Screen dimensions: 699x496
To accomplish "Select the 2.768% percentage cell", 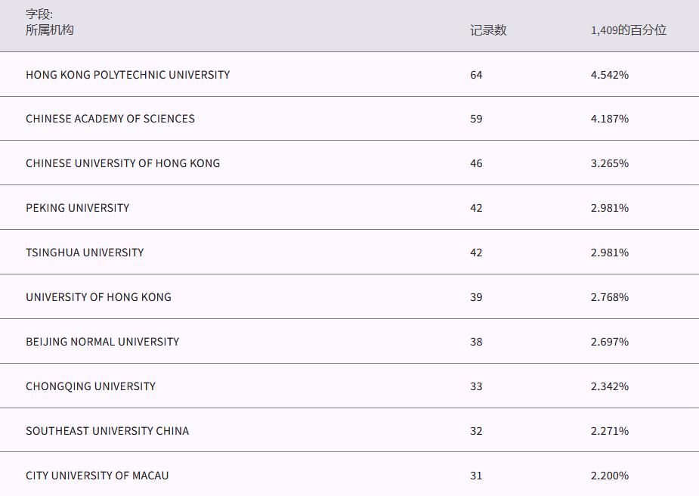I will [610, 297].
